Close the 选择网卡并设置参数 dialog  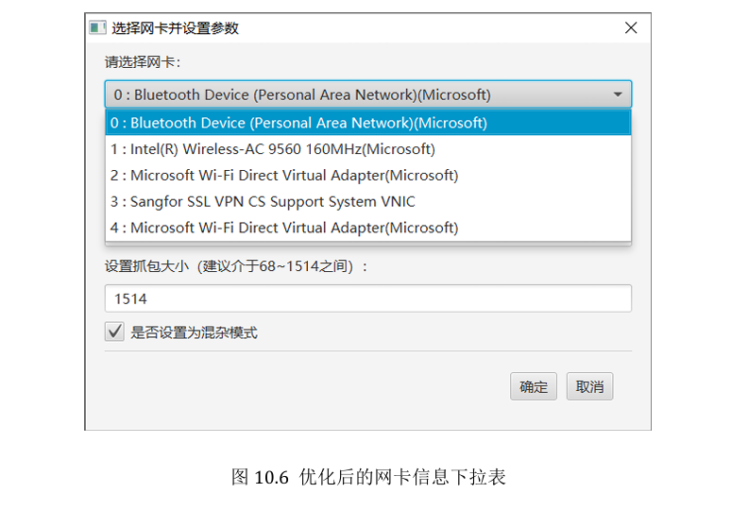(631, 28)
